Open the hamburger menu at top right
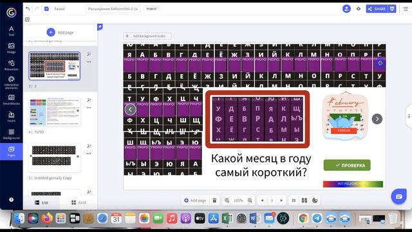This screenshot has height=232, width=412. pyautogui.click(x=406, y=9)
